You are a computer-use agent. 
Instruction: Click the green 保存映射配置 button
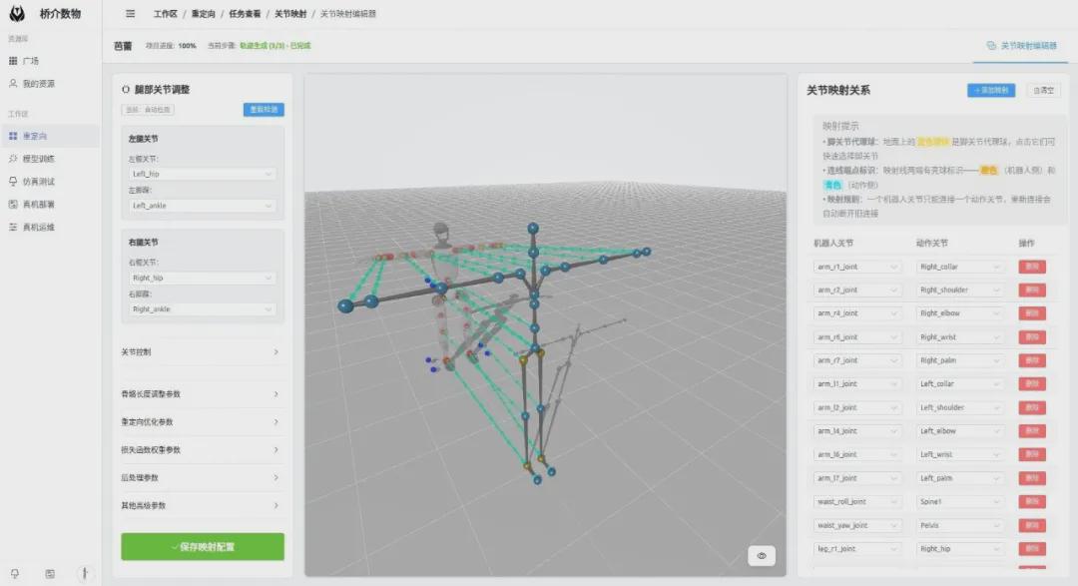point(203,547)
